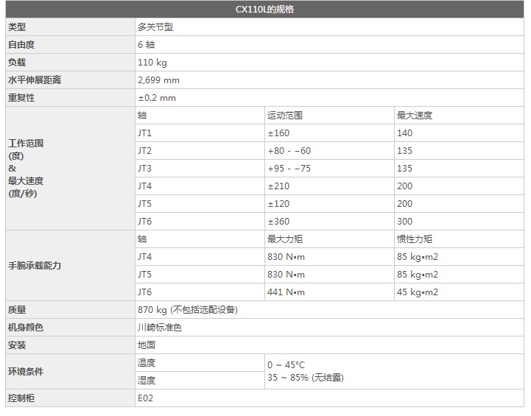The image size is (531, 416).
Task: Click the "CX110L的规格" table header
Action: coord(265,10)
